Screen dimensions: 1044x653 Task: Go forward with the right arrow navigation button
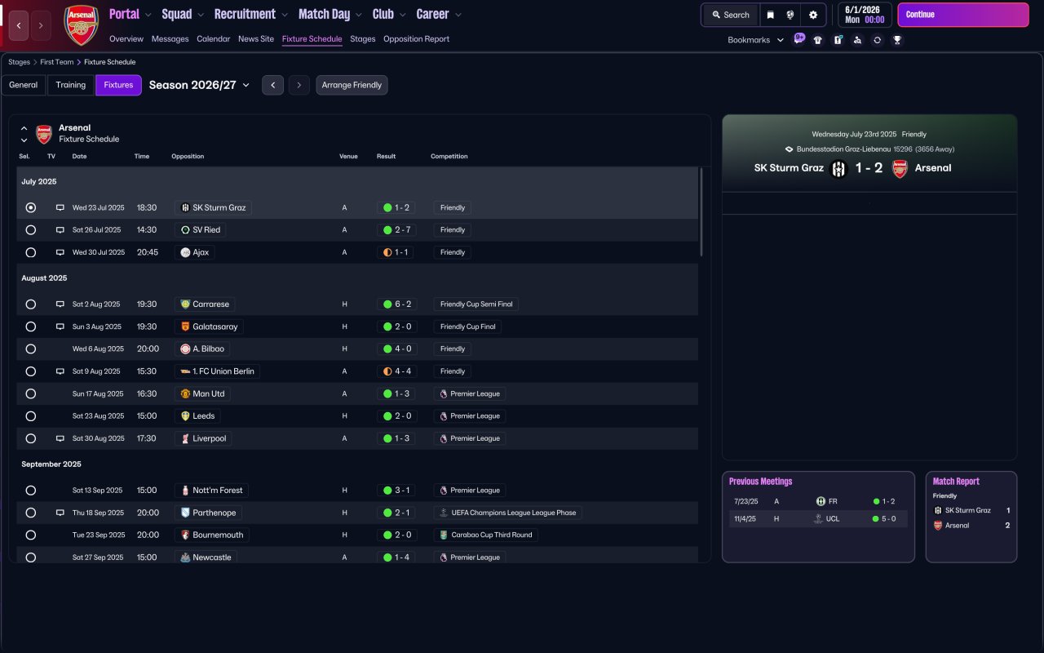[x=40, y=26]
